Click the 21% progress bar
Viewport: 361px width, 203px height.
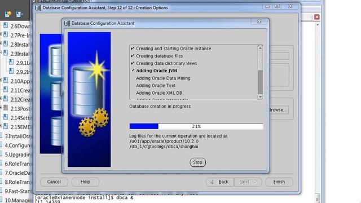pos(196,126)
